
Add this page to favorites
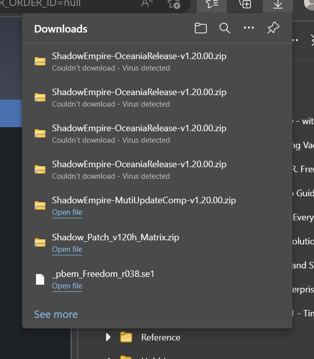pyautogui.click(x=174, y=4)
